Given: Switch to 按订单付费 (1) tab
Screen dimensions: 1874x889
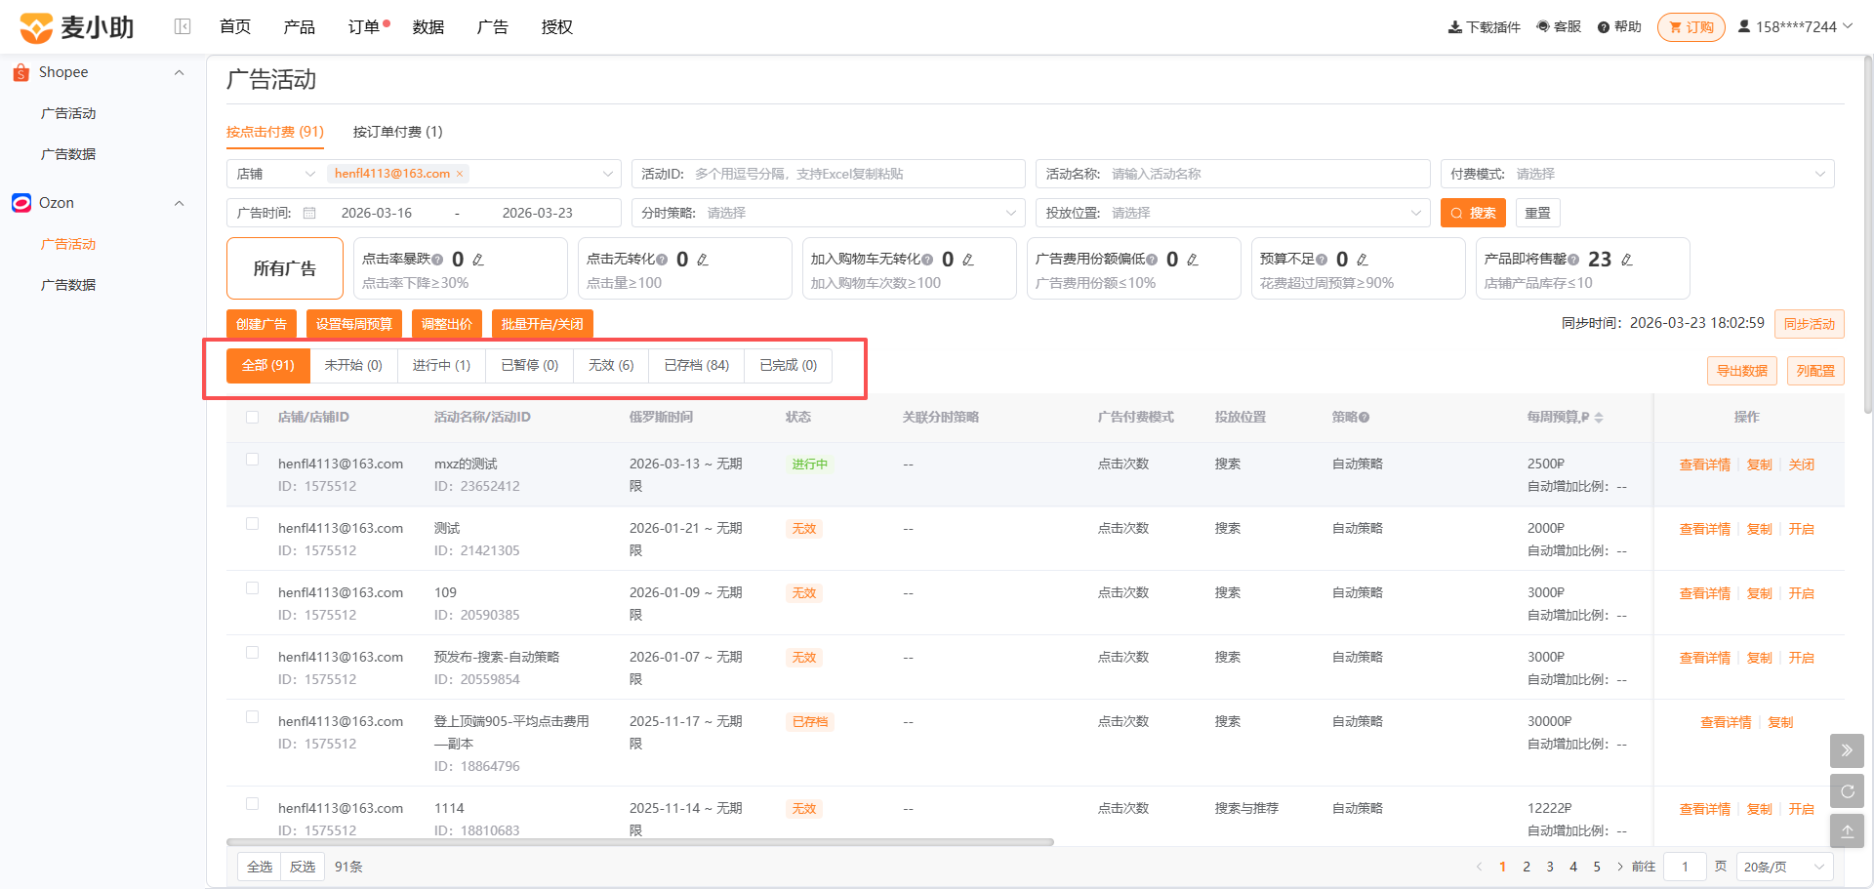Looking at the screenshot, I should click(x=398, y=132).
